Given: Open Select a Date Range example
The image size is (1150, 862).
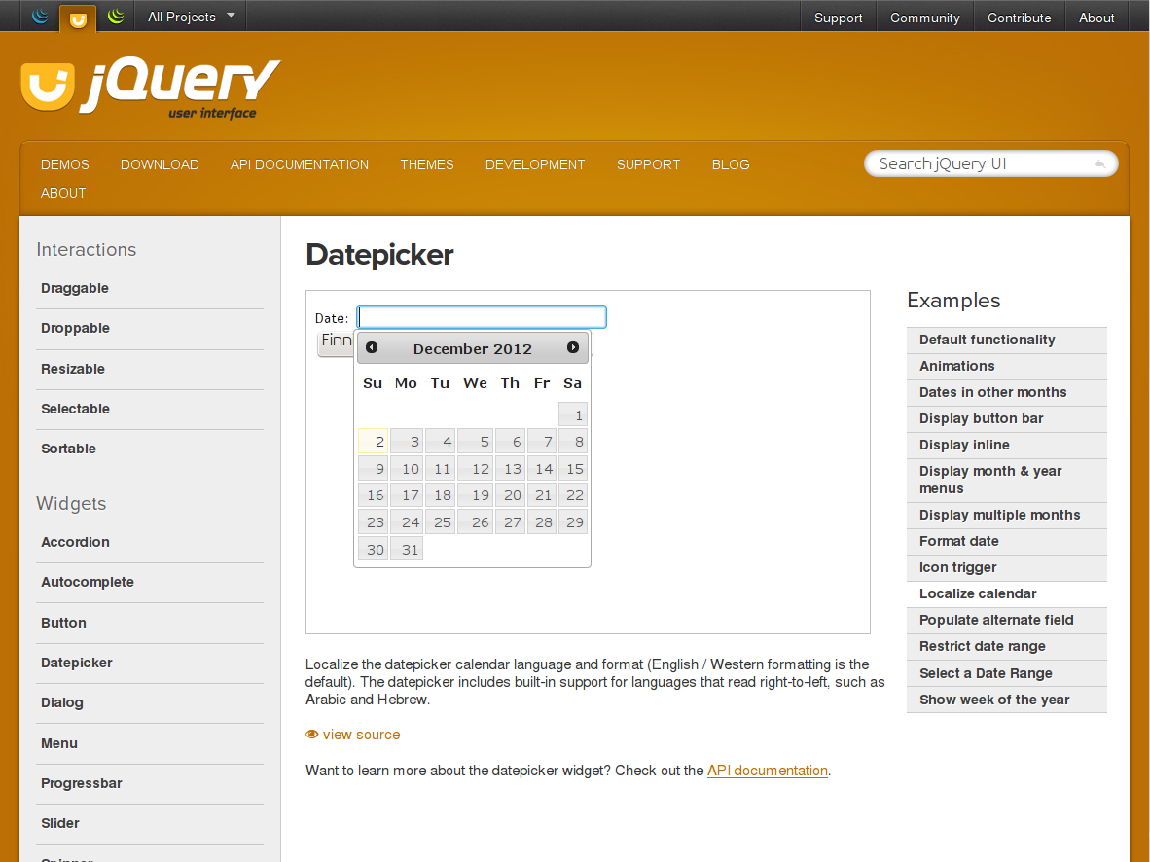Looking at the screenshot, I should coord(1006,673).
